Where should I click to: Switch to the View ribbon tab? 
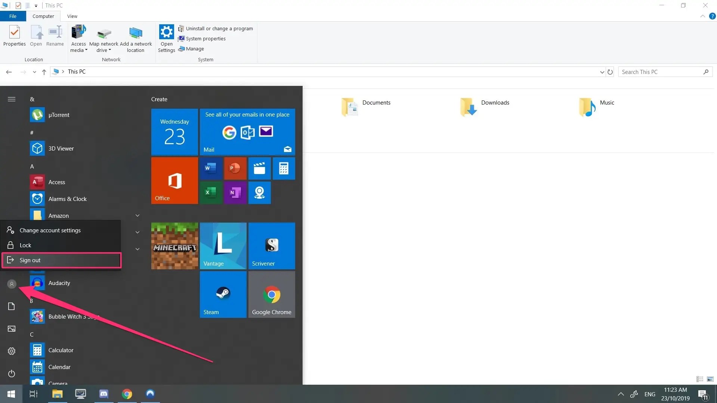tap(72, 16)
